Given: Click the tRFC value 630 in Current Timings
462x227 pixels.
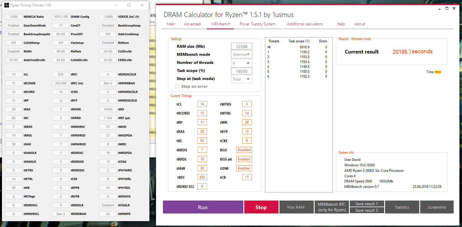Looking at the screenshot, I should [x=202, y=177].
